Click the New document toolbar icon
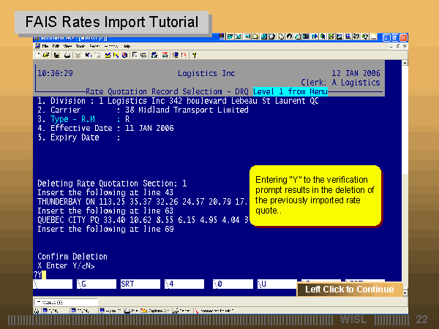Image resolution: width=439 pixels, height=329 pixels. tap(37, 54)
